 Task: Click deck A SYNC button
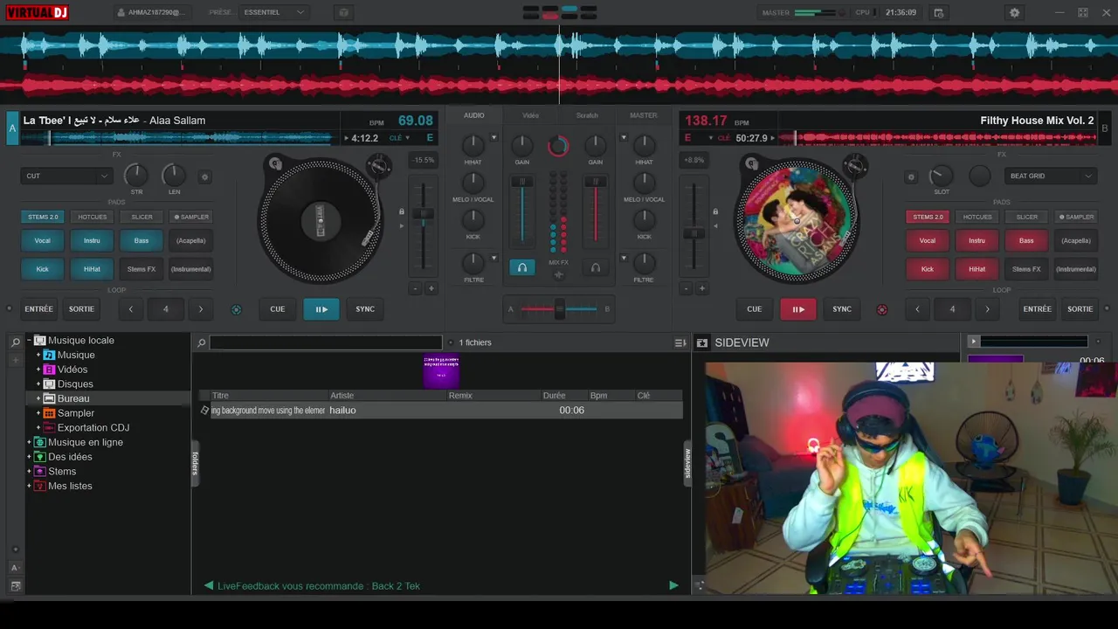(x=365, y=309)
